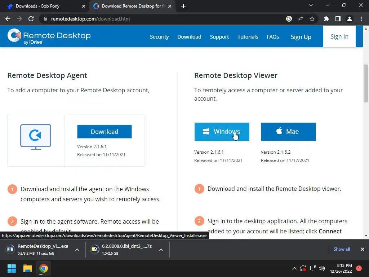
Task: Expand options for RemoteDesktop_Vi....exe download
Action: [77, 250]
